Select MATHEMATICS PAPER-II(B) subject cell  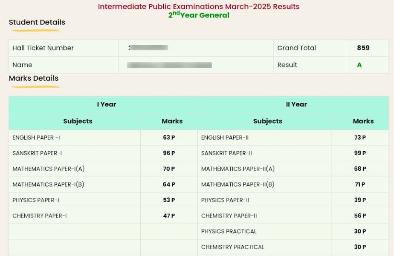pos(264,185)
